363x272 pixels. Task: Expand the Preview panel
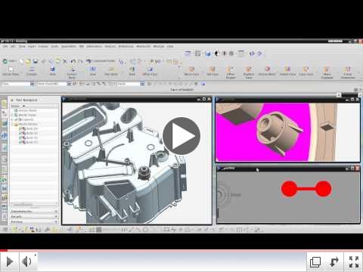click(34, 222)
